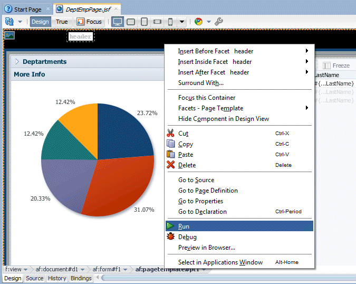This screenshot has height=284, width=356.
Task: Expand the Deptartments panel
Action: (x=17, y=62)
